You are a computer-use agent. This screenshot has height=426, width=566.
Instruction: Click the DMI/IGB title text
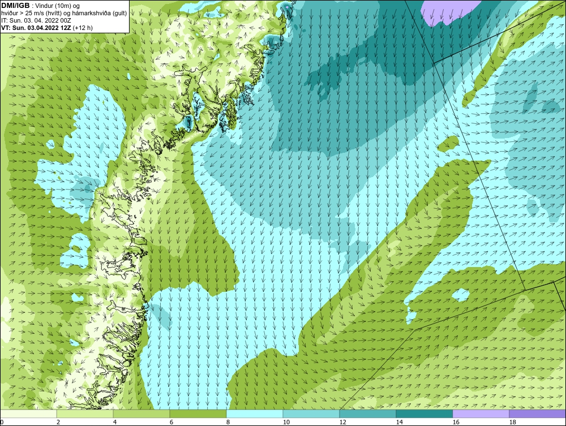(x=15, y=6)
